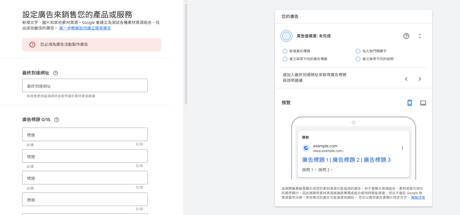Viewport: 460px width, 215px height.
Task: Click the red error alert icon
Action: click(x=32, y=45)
